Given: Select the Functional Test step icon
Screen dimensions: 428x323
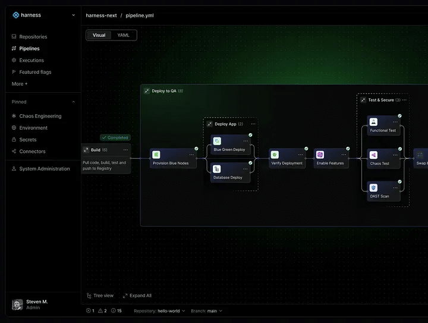Looking at the screenshot, I should pyautogui.click(x=373, y=122).
